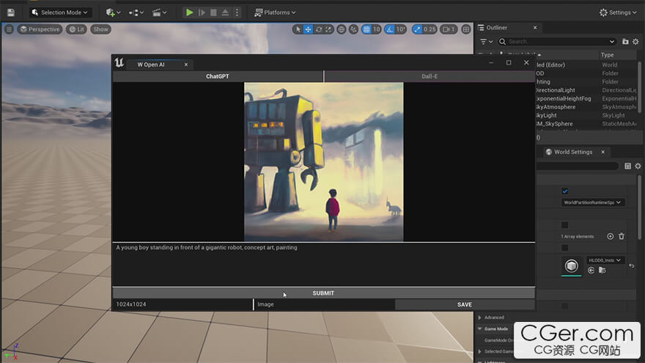Open the Selection Mode dropdown
The width and height of the screenshot is (645, 363).
click(x=60, y=12)
